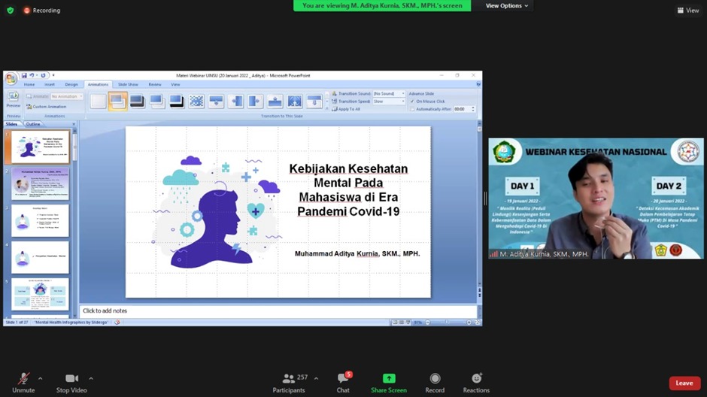Redo action in Quick Access toolbar
The width and height of the screenshot is (707, 397).
(x=43, y=75)
